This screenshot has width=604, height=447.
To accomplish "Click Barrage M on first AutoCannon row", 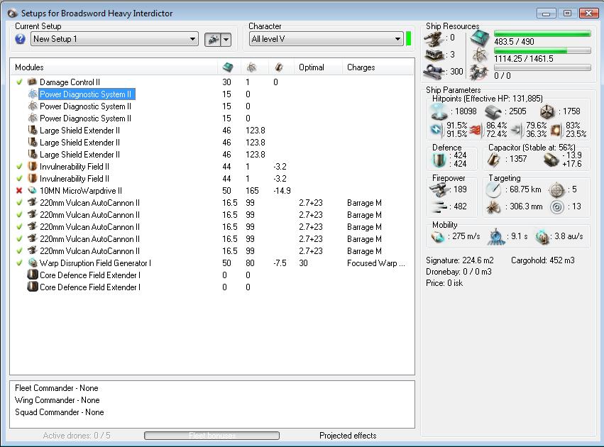I will coord(364,203).
